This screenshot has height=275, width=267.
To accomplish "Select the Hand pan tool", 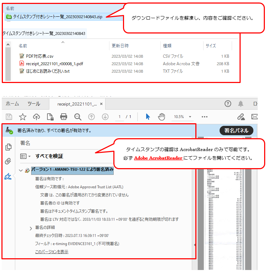I will 161,117.
